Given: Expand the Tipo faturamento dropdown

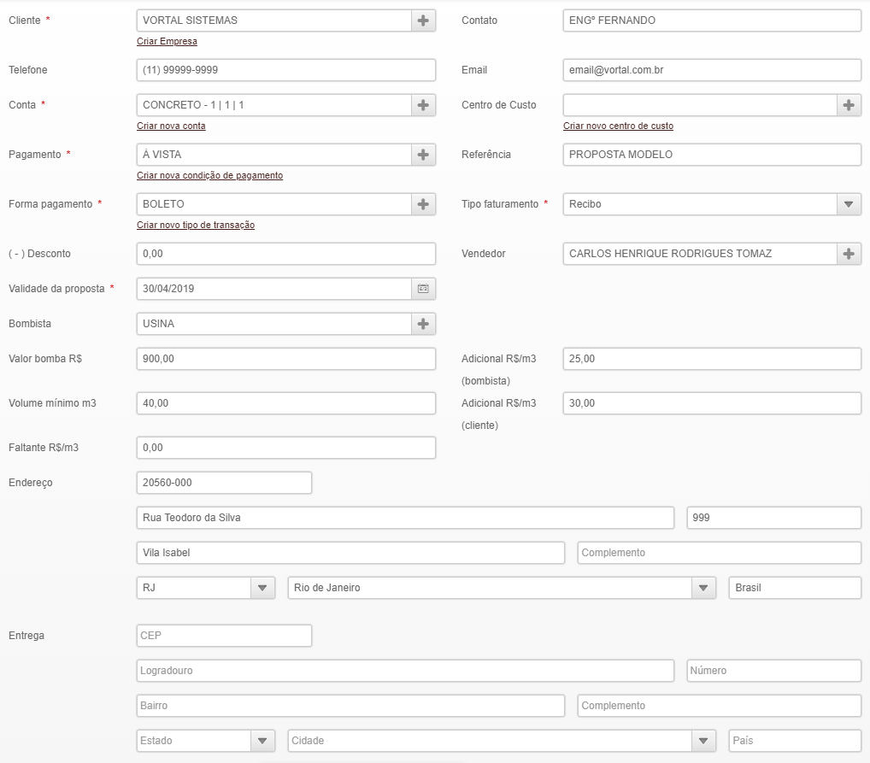Looking at the screenshot, I should [x=849, y=204].
